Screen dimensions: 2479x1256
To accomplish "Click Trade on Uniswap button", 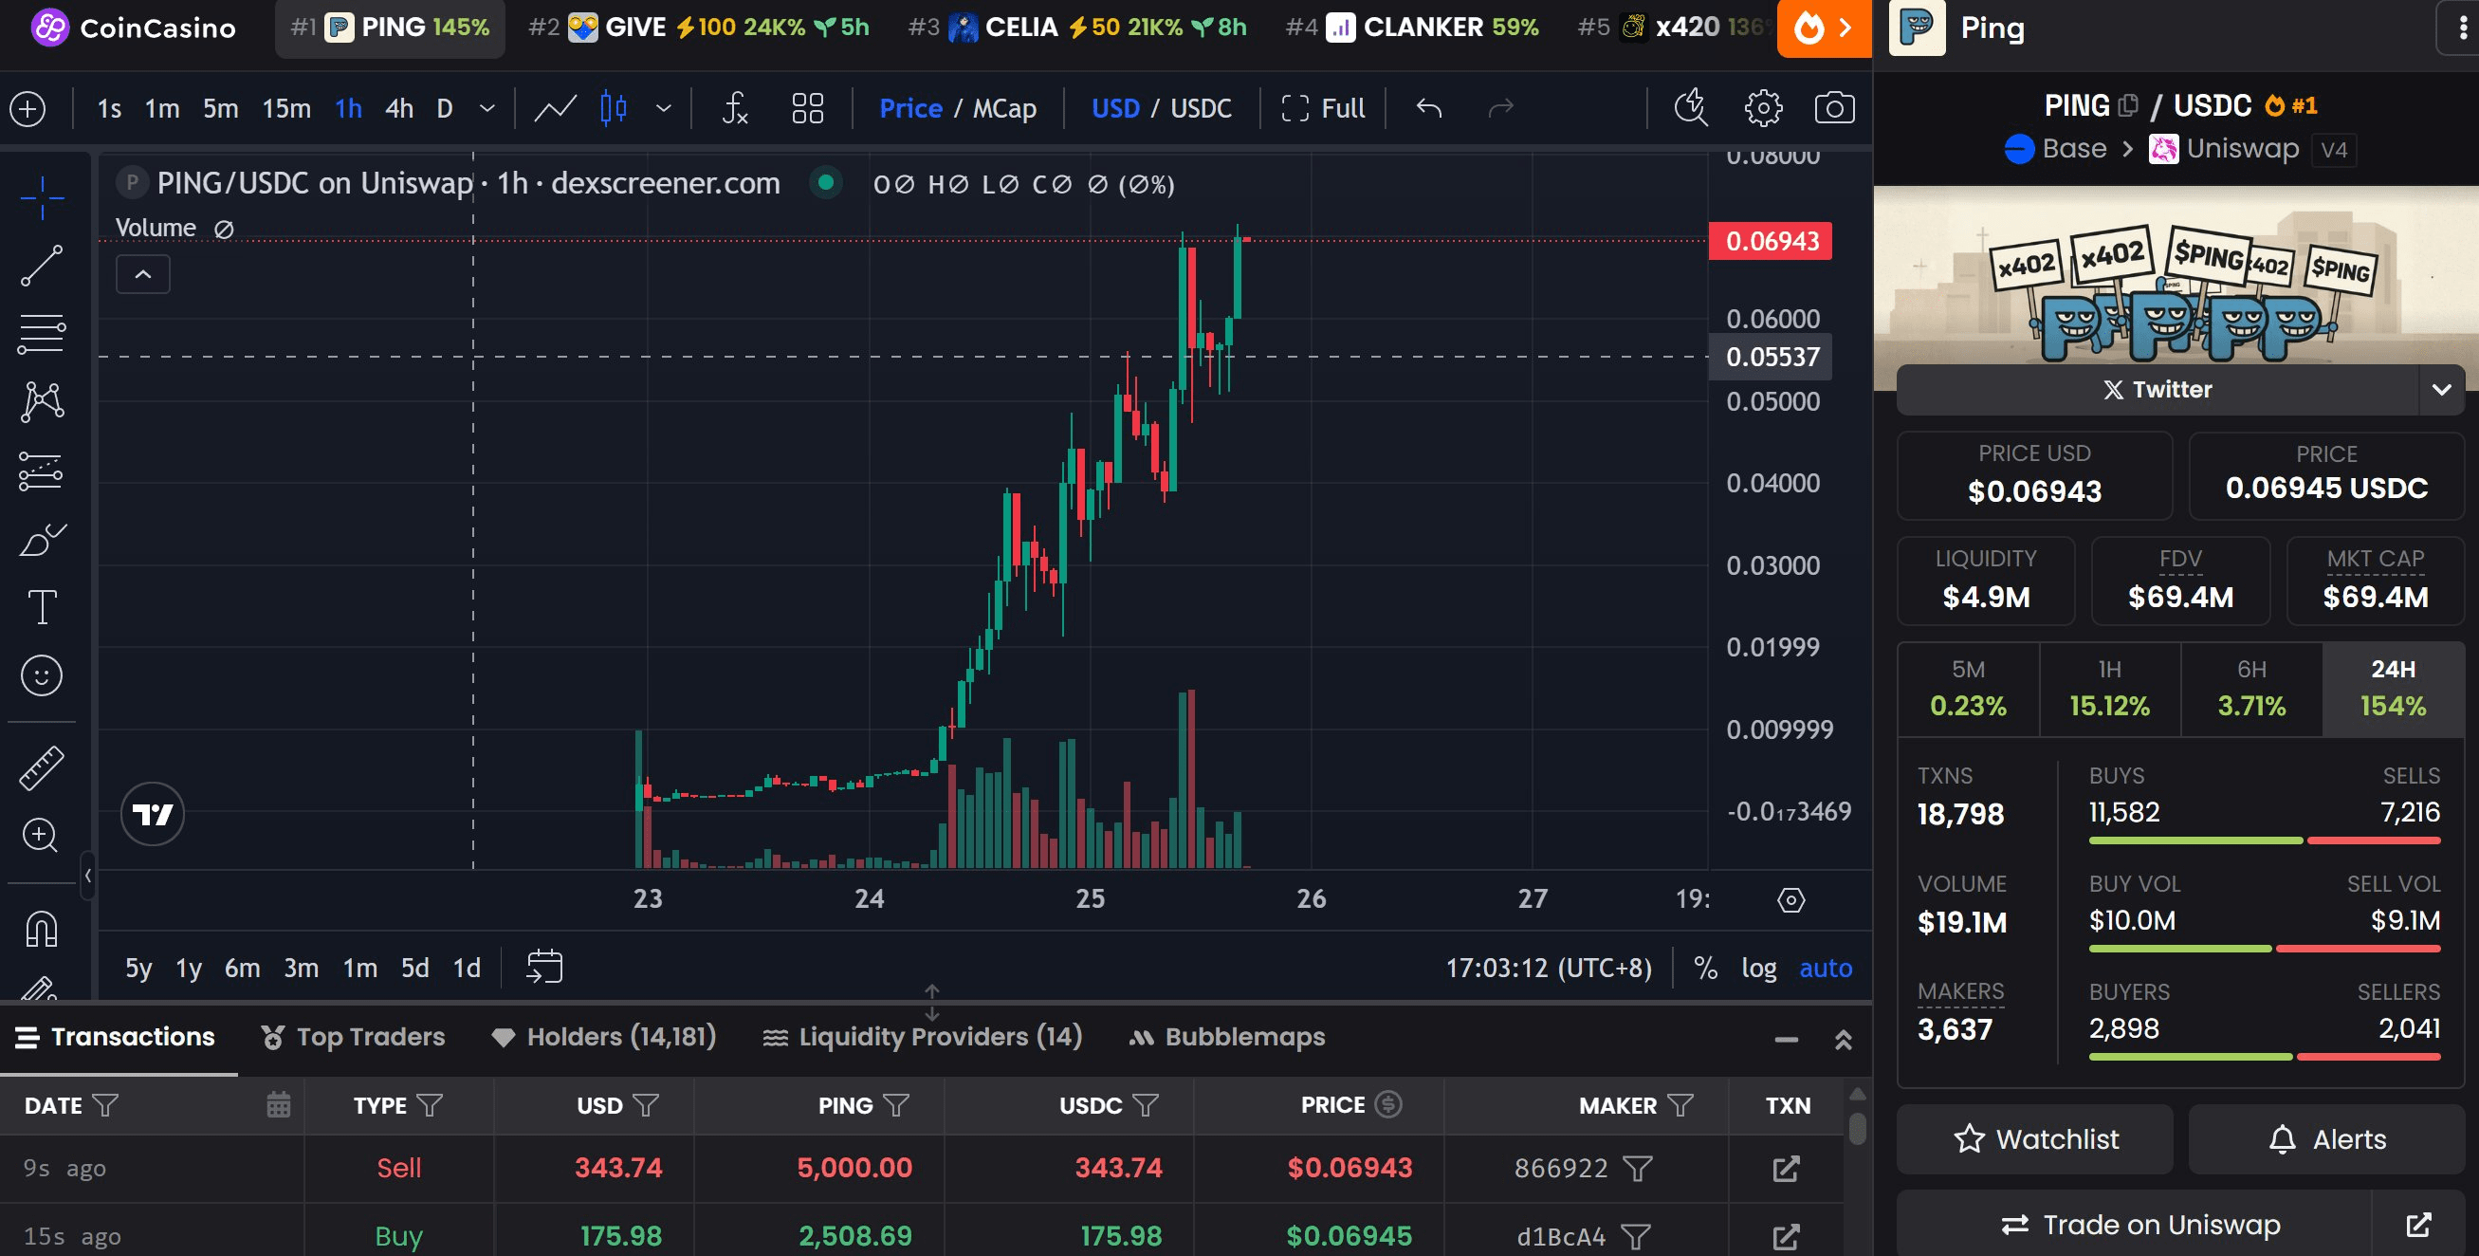I will click(x=2139, y=1225).
